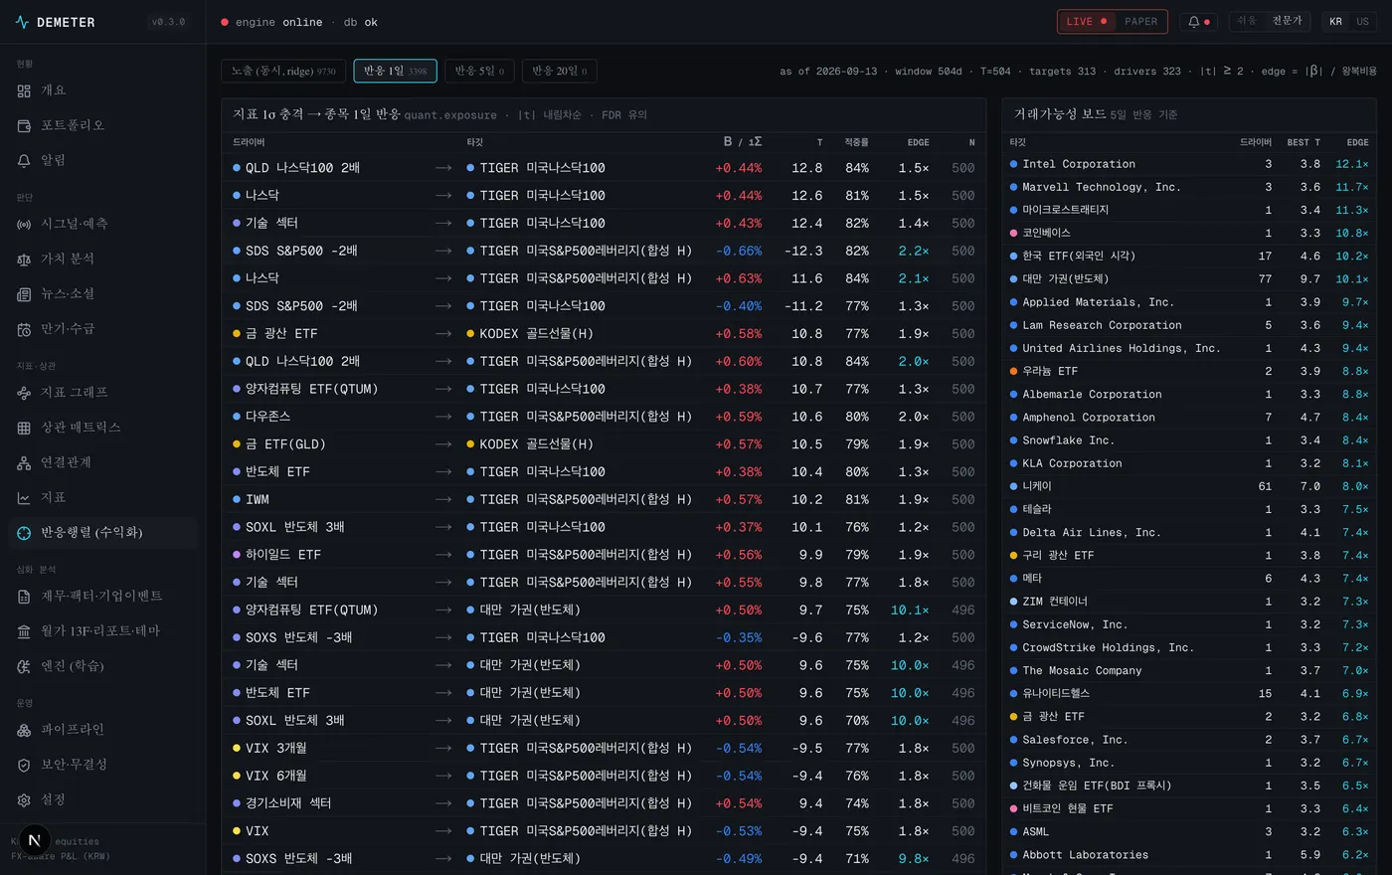Open 포트폴리오 wallet icon in sidebar
This screenshot has width=1392, height=875.
click(x=24, y=125)
